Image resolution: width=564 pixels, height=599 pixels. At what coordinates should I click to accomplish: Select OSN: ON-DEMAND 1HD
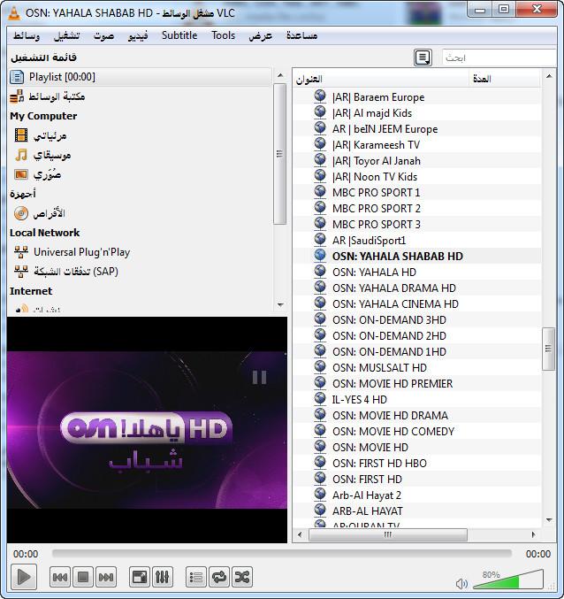[417, 352]
